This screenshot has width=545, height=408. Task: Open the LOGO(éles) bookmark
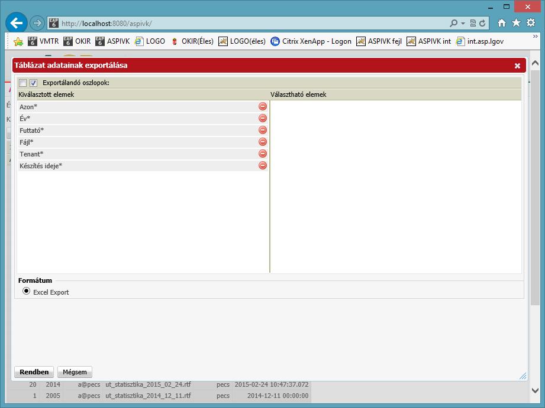tap(242, 41)
